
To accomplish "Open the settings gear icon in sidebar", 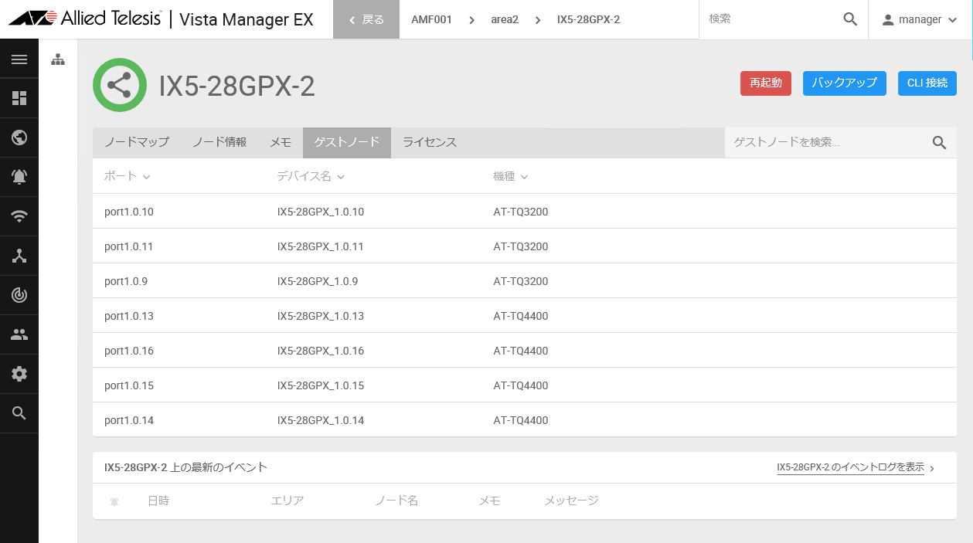I will (19, 374).
